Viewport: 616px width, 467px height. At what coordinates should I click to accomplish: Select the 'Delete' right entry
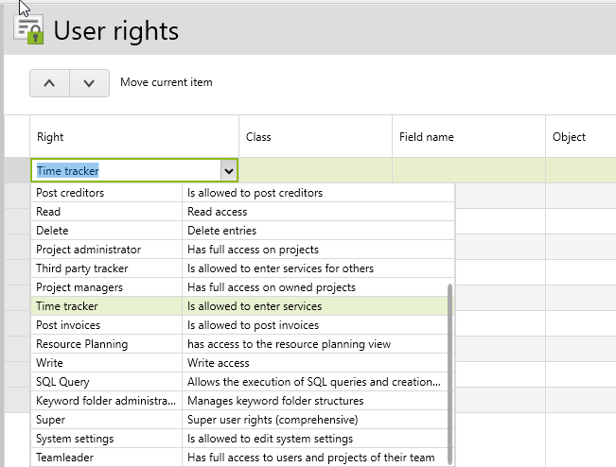click(52, 231)
